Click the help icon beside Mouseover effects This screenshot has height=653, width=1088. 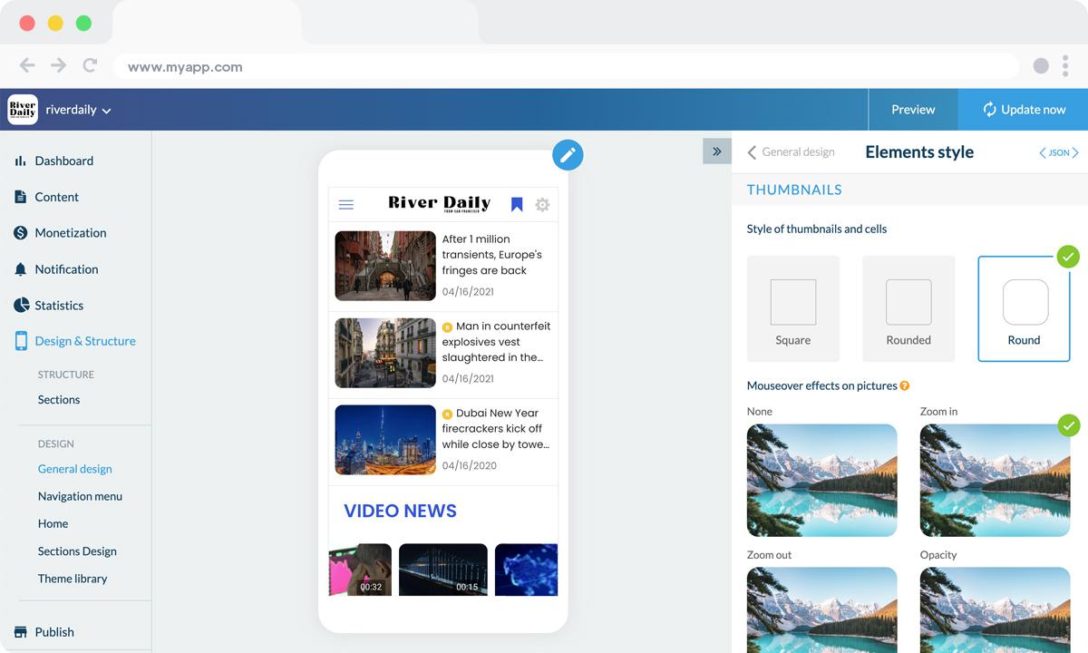[x=904, y=386]
